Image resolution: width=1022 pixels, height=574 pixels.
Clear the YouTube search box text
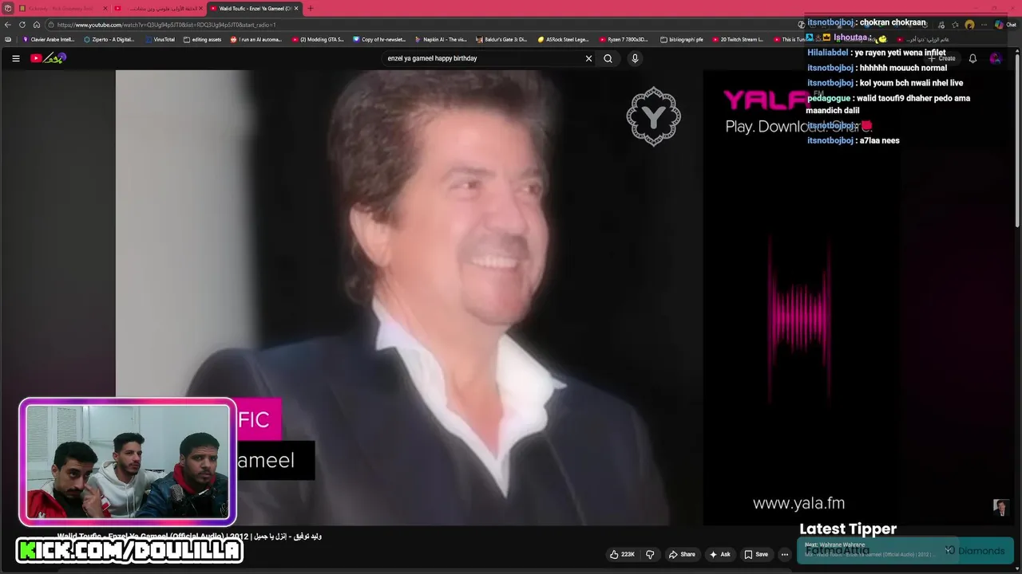pyautogui.click(x=588, y=58)
